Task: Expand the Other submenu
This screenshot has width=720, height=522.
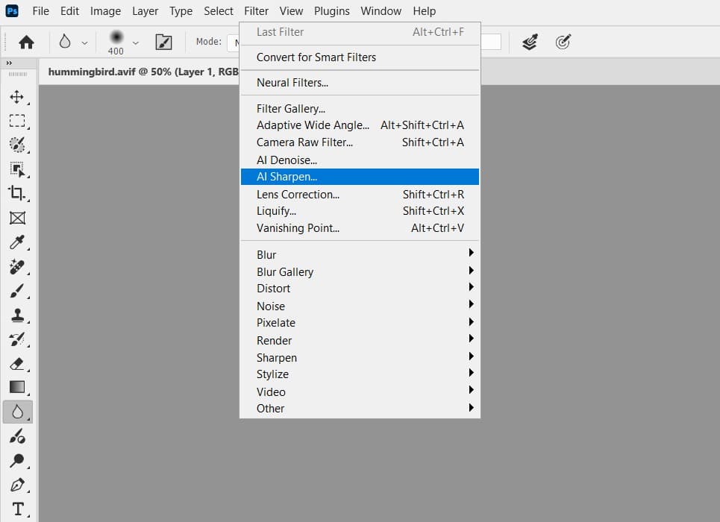Action: [x=360, y=408]
